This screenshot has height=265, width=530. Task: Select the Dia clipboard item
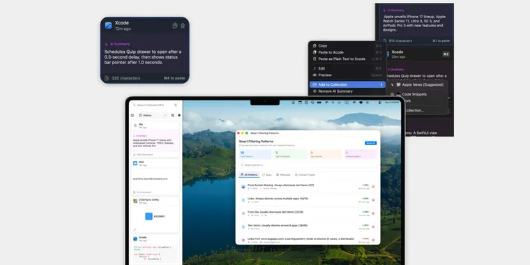156,140
